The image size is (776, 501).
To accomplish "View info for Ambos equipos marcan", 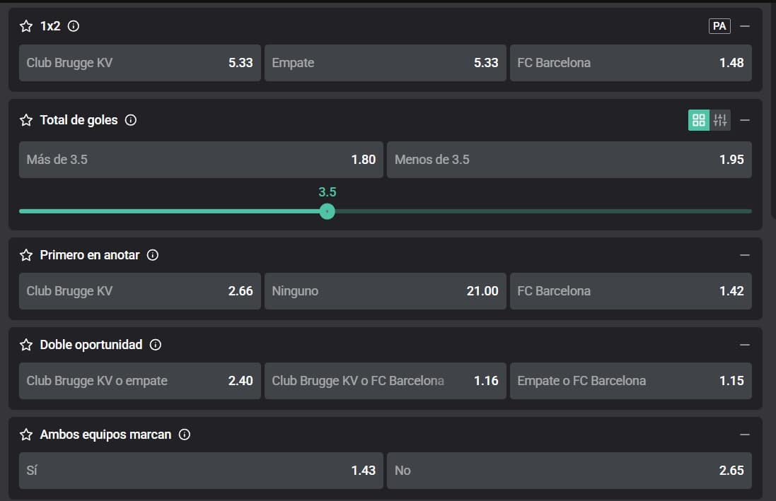I will pos(184,435).
